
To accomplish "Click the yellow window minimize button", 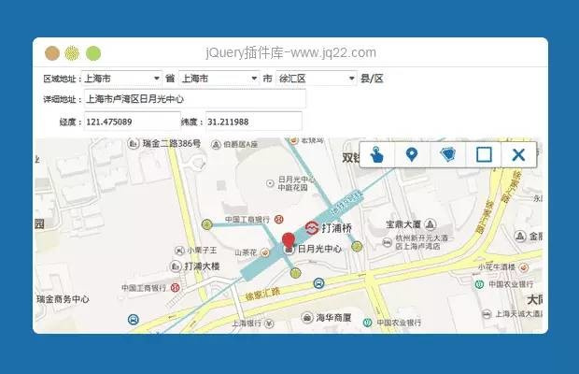I will pyautogui.click(x=73, y=53).
